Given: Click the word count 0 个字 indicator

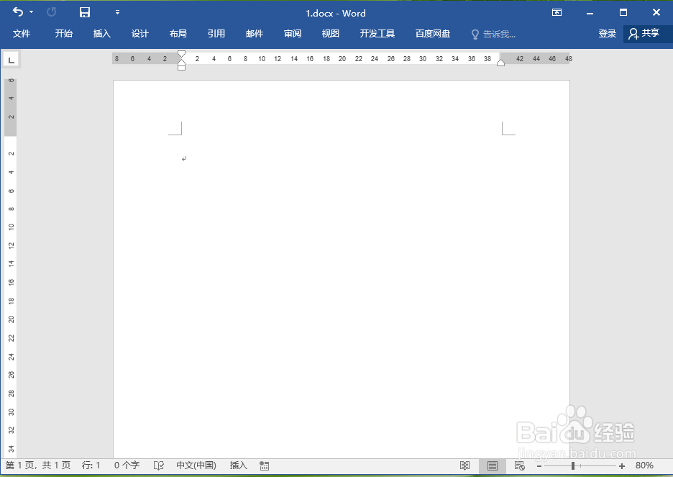Looking at the screenshot, I should tap(127, 465).
